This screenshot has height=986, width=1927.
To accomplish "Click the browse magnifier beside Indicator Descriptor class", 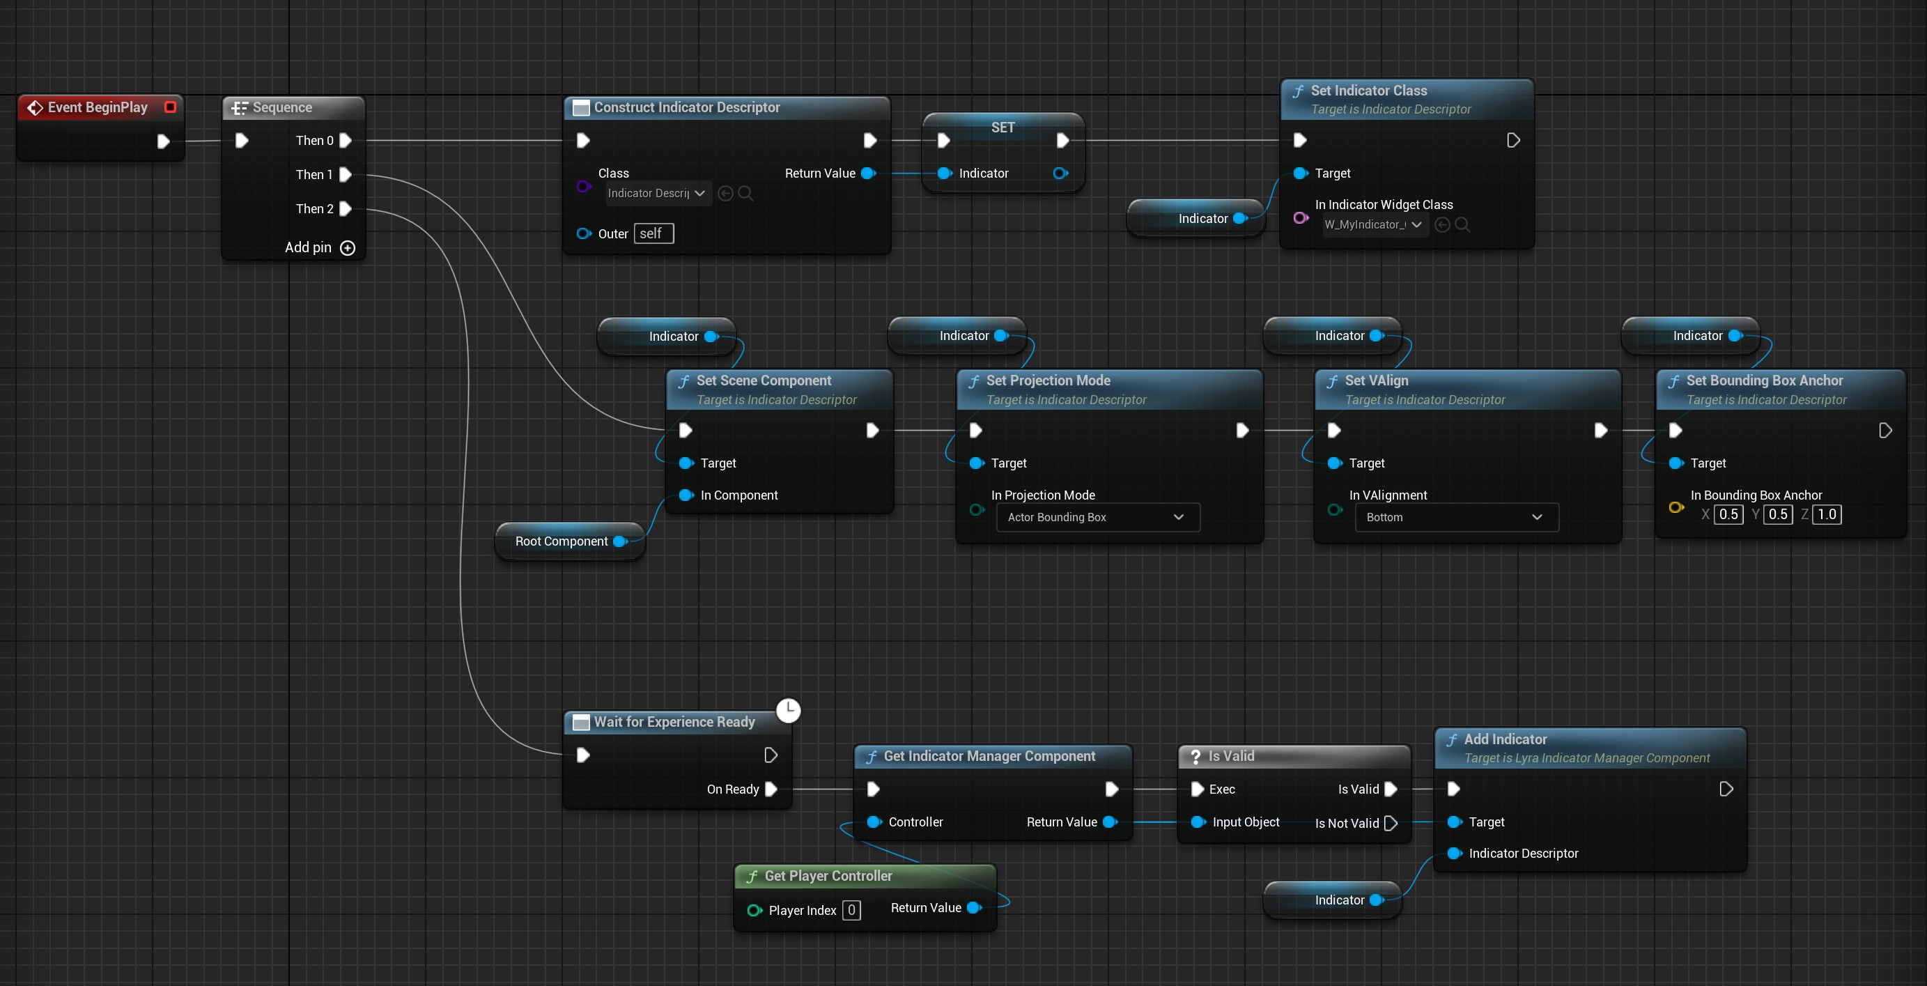I will (x=746, y=193).
